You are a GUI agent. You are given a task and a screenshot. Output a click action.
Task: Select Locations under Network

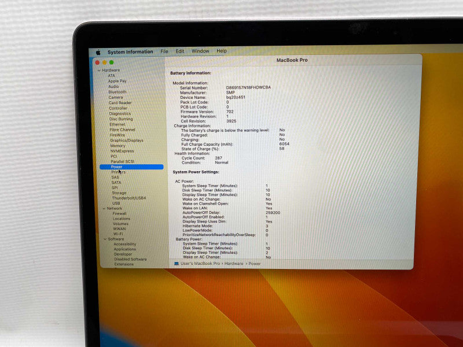point(122,219)
